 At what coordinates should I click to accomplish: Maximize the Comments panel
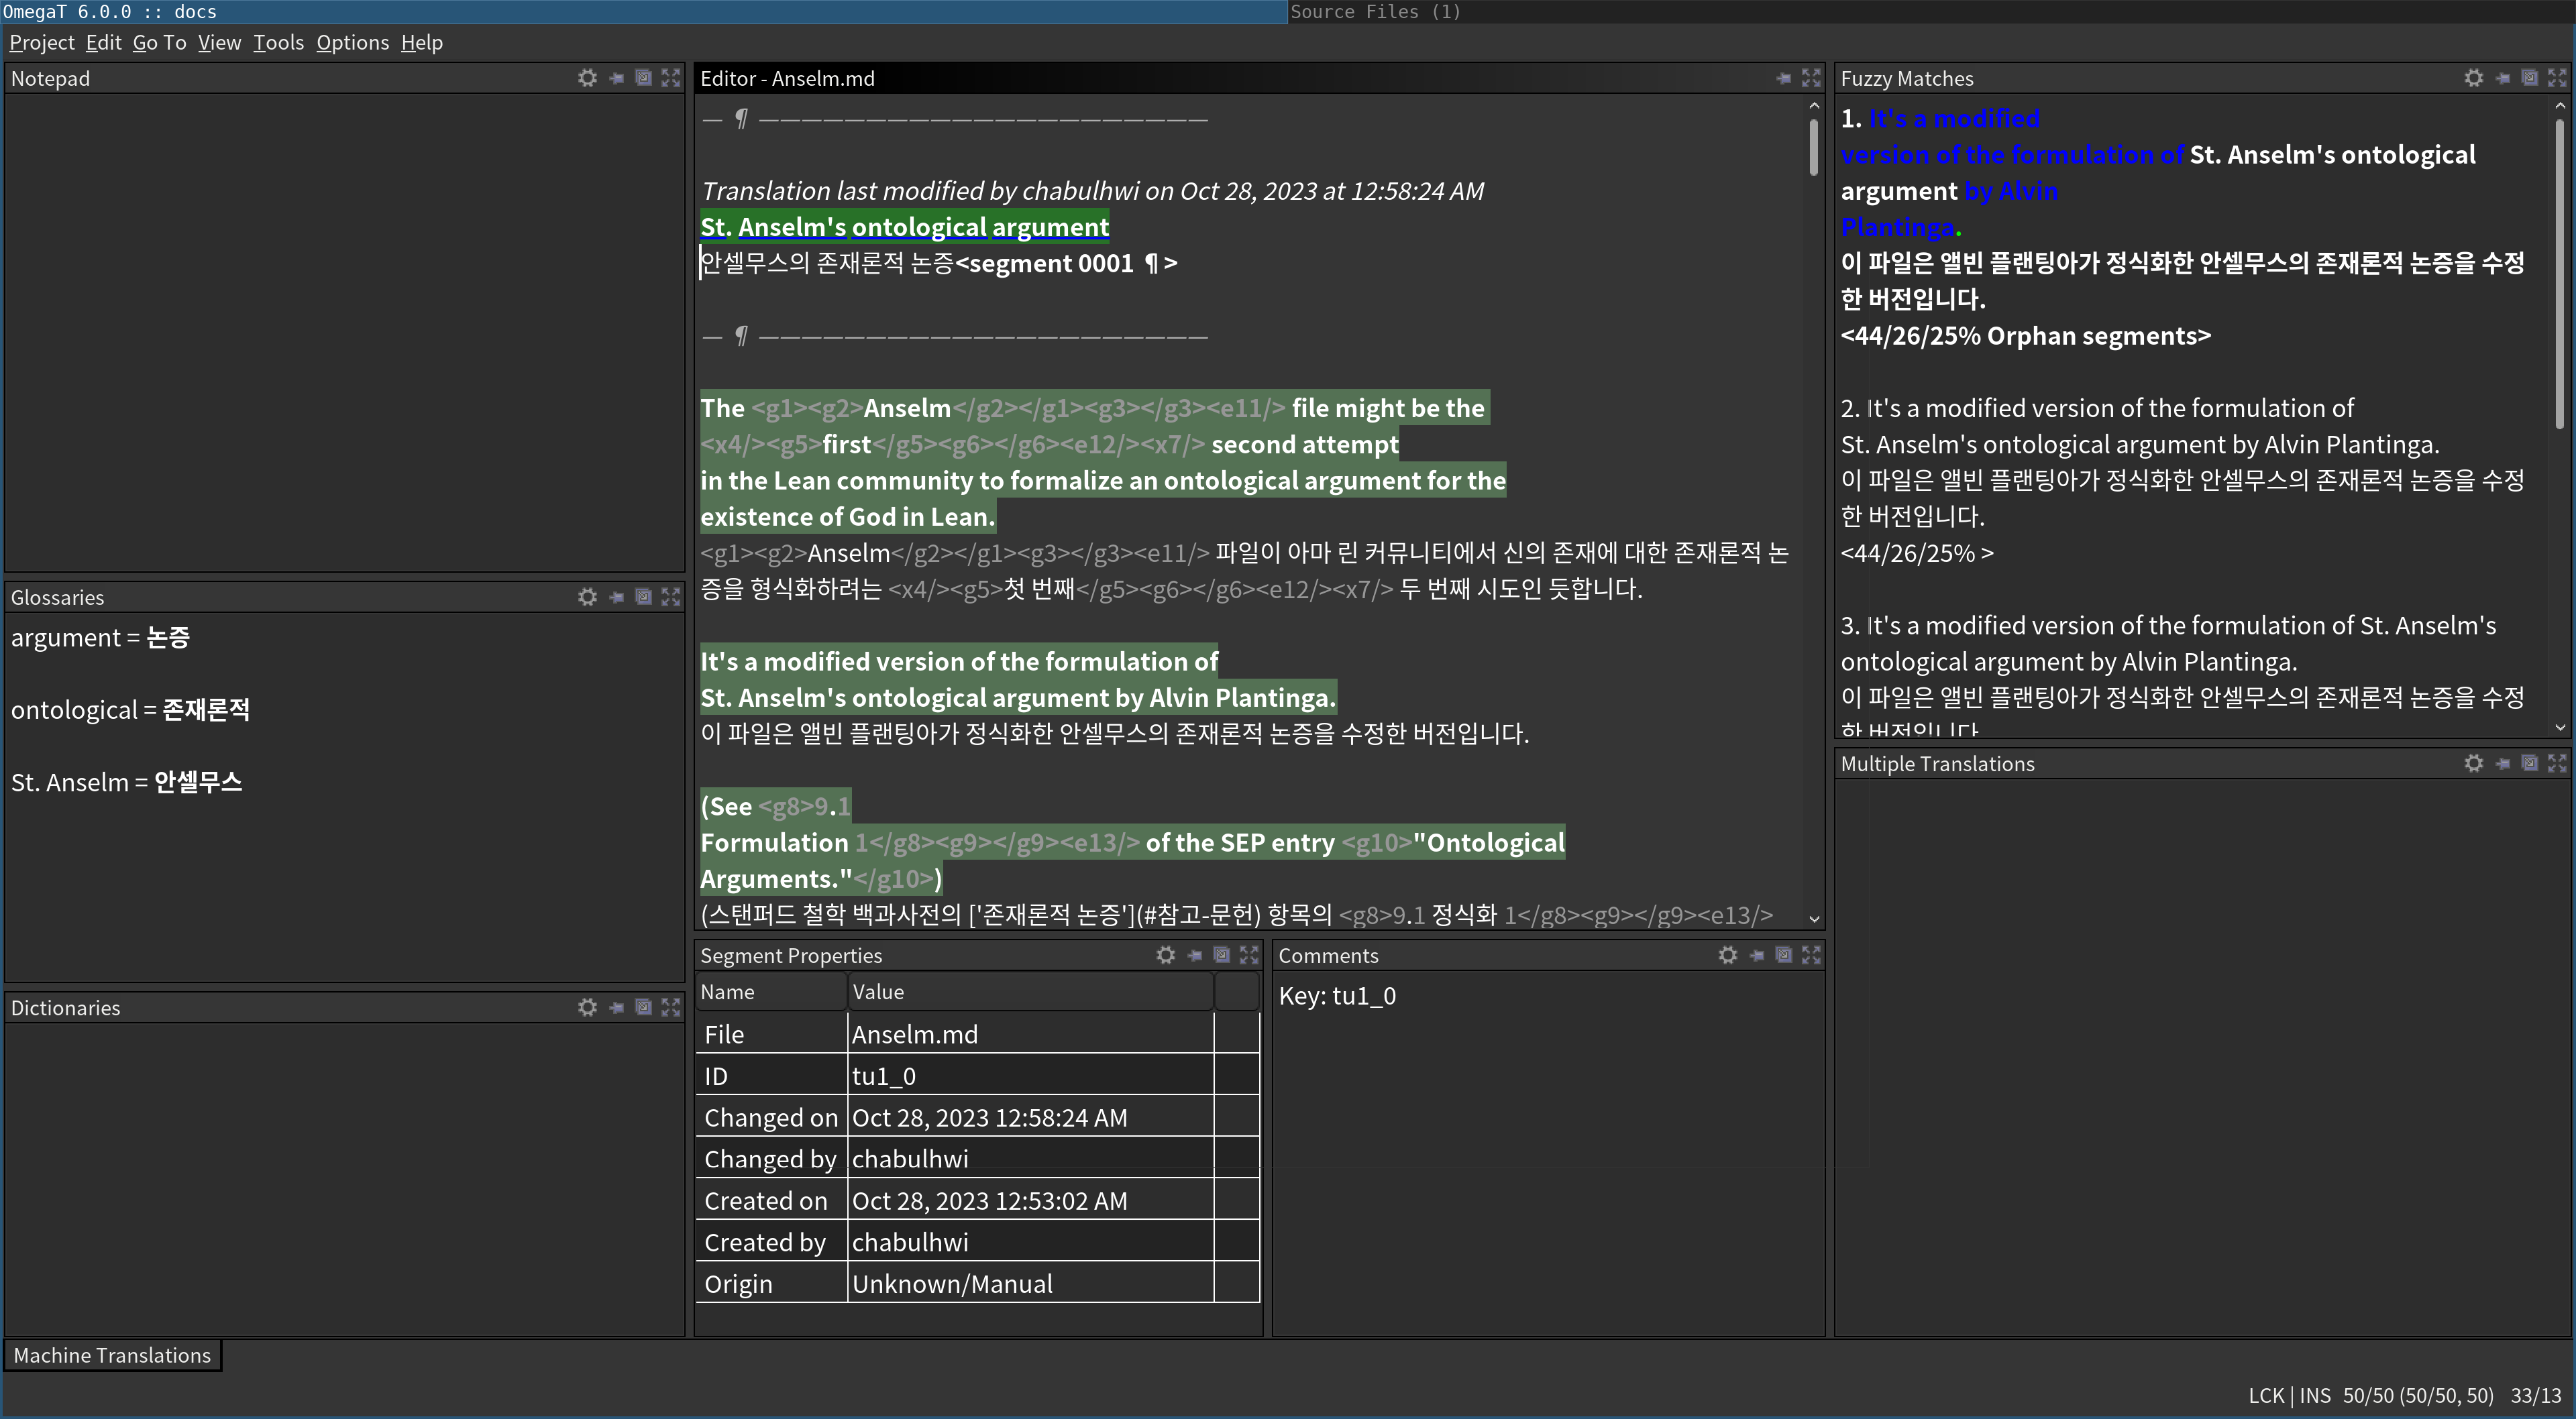[x=1811, y=955]
